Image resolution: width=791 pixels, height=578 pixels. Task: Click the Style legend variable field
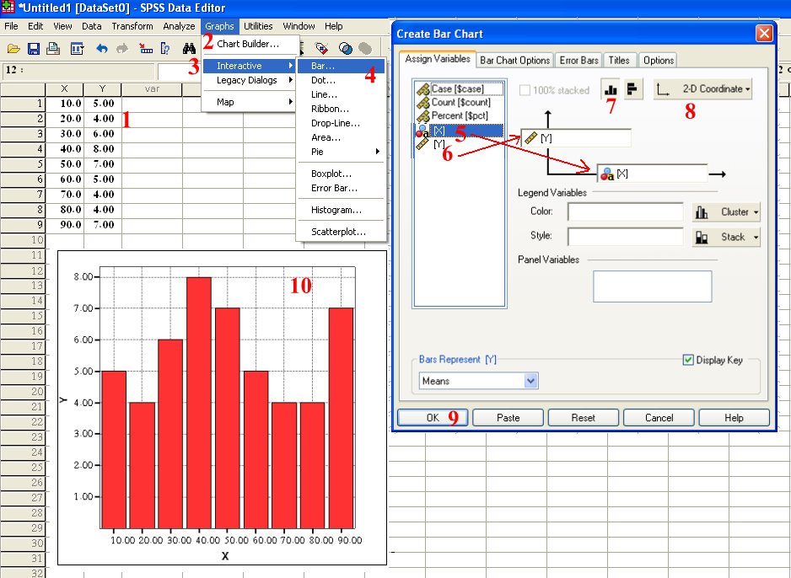tap(625, 237)
